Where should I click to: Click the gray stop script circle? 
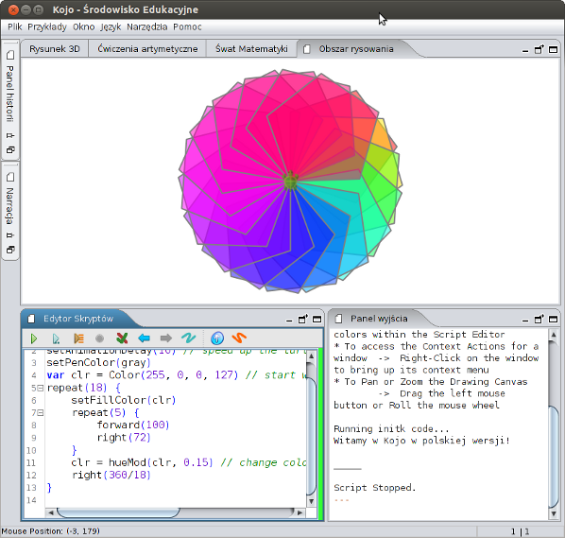[x=100, y=338]
